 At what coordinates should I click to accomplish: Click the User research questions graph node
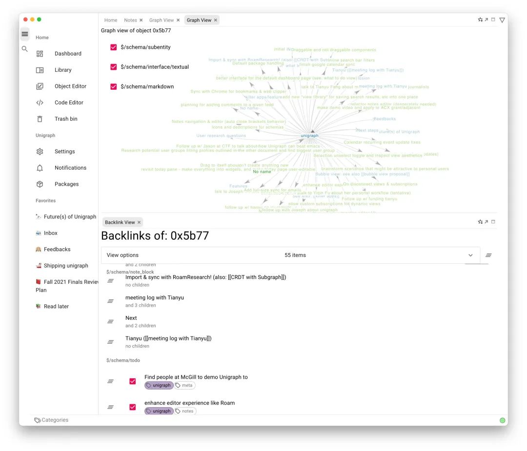click(x=221, y=136)
